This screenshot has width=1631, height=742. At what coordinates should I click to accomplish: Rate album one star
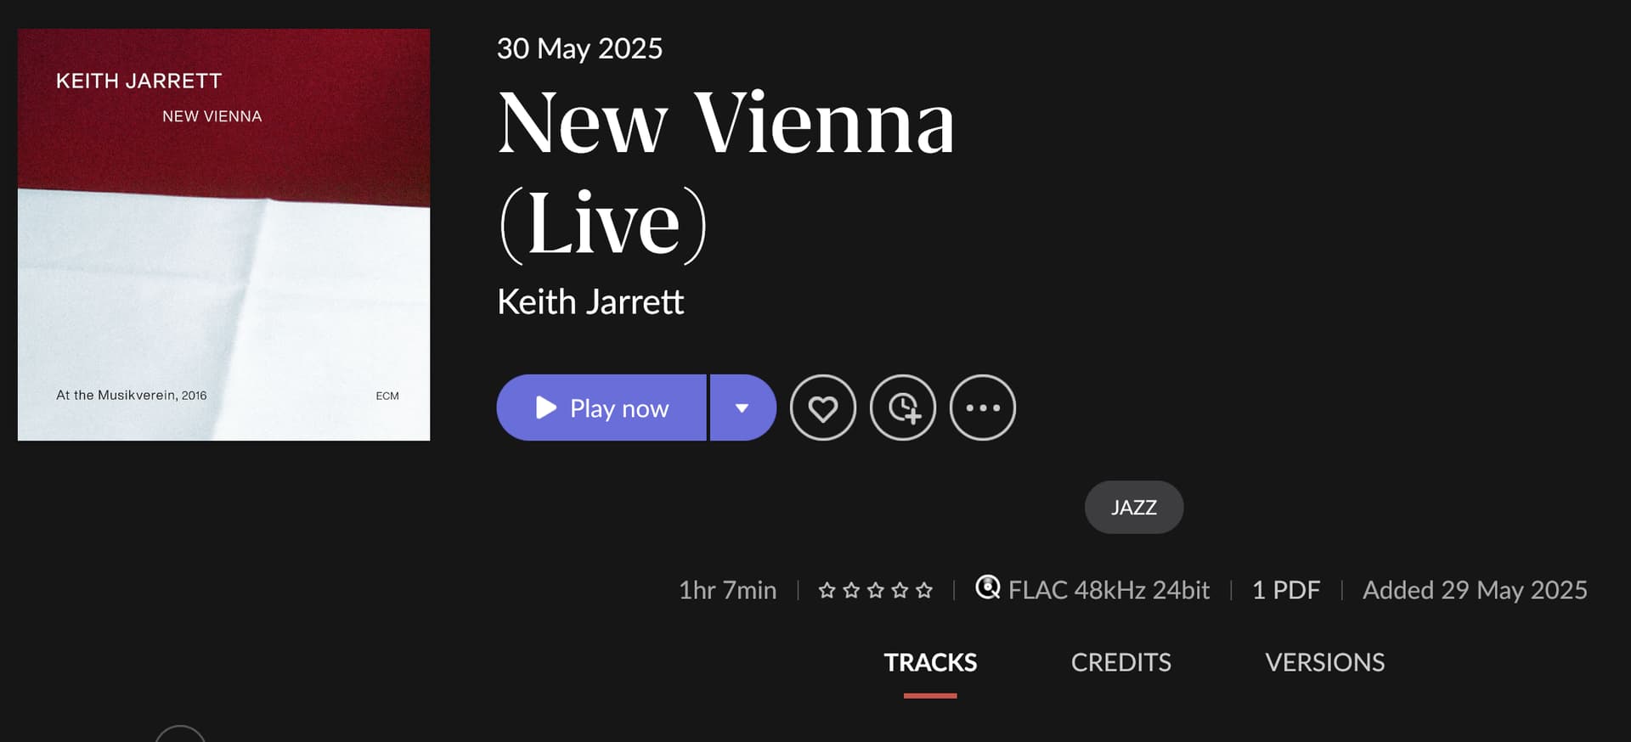point(827,590)
